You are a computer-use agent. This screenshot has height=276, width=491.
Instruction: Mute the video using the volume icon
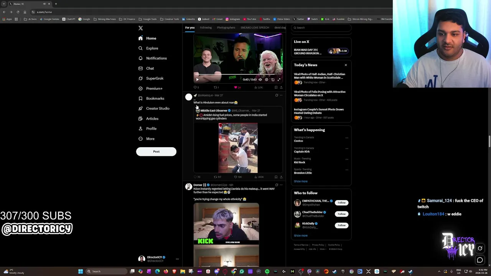tap(260, 80)
